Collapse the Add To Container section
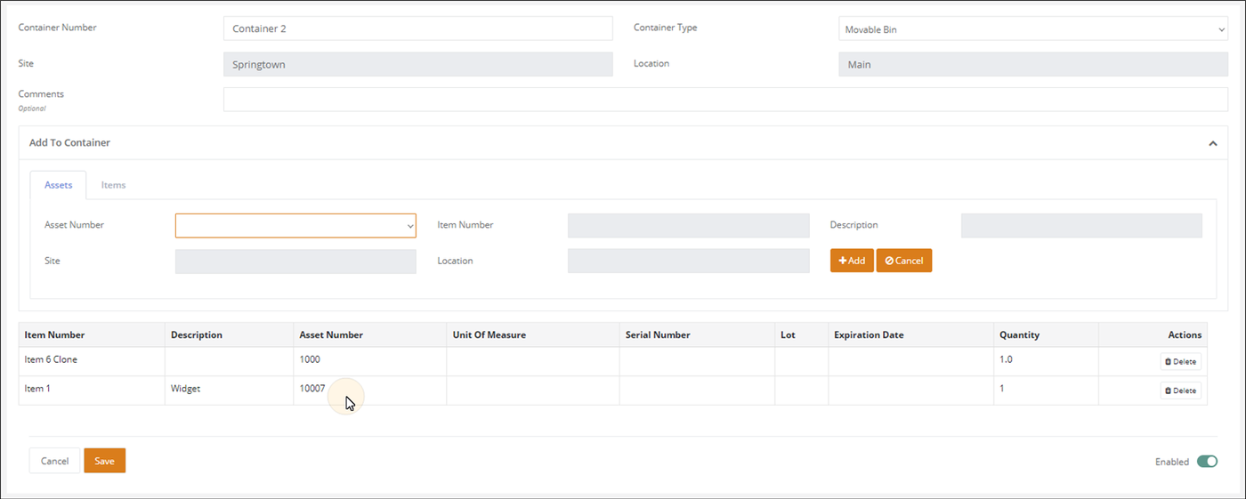Screen dimensions: 1246x499 click(1212, 143)
